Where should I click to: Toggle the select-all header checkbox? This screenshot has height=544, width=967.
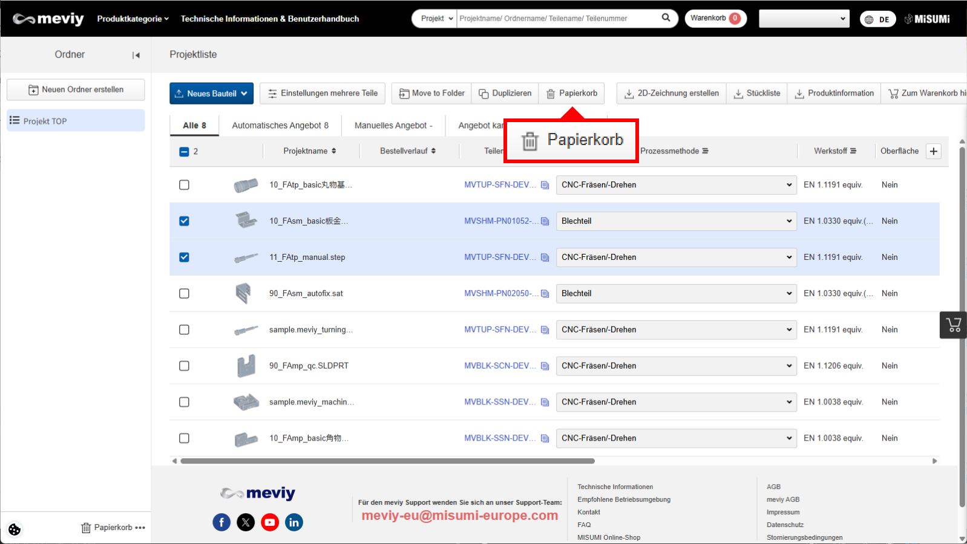coord(185,152)
